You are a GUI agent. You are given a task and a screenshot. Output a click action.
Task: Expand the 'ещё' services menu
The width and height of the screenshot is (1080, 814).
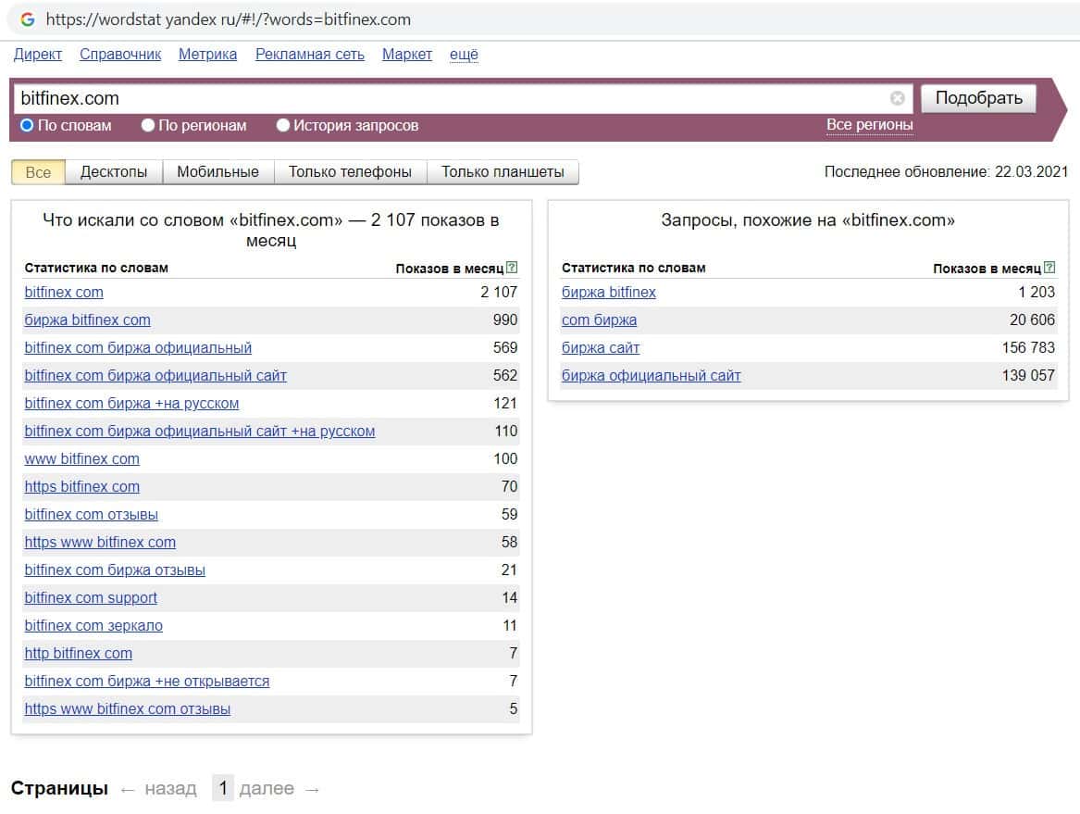point(463,55)
